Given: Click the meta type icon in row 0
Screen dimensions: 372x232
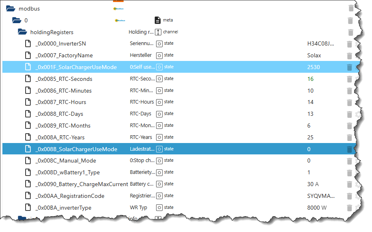Looking at the screenshot, I should [158, 20].
